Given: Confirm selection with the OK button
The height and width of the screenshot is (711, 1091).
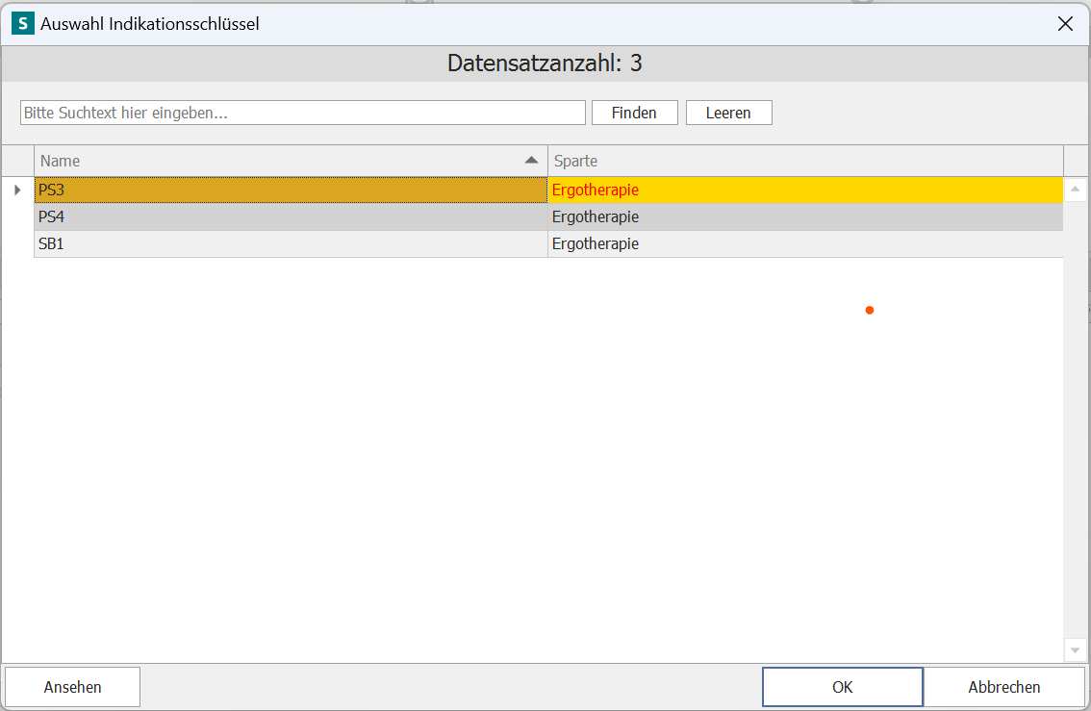Looking at the screenshot, I should coord(843,687).
